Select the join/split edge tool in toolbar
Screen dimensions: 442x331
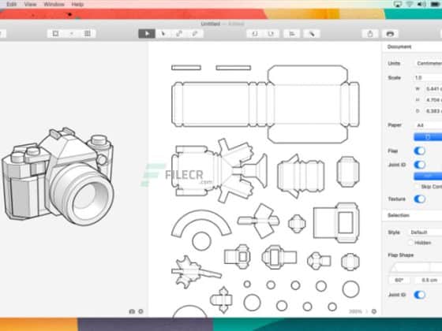click(x=179, y=34)
